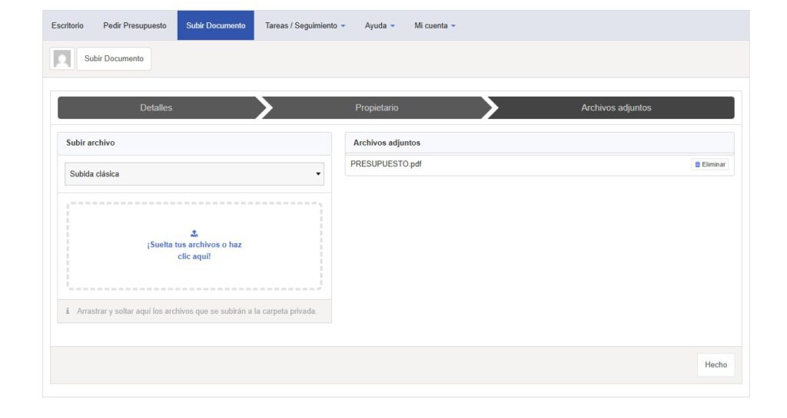Expand the Tareas / Seguimiento menu
Screen dimensions: 787x418
pyautogui.click(x=305, y=25)
